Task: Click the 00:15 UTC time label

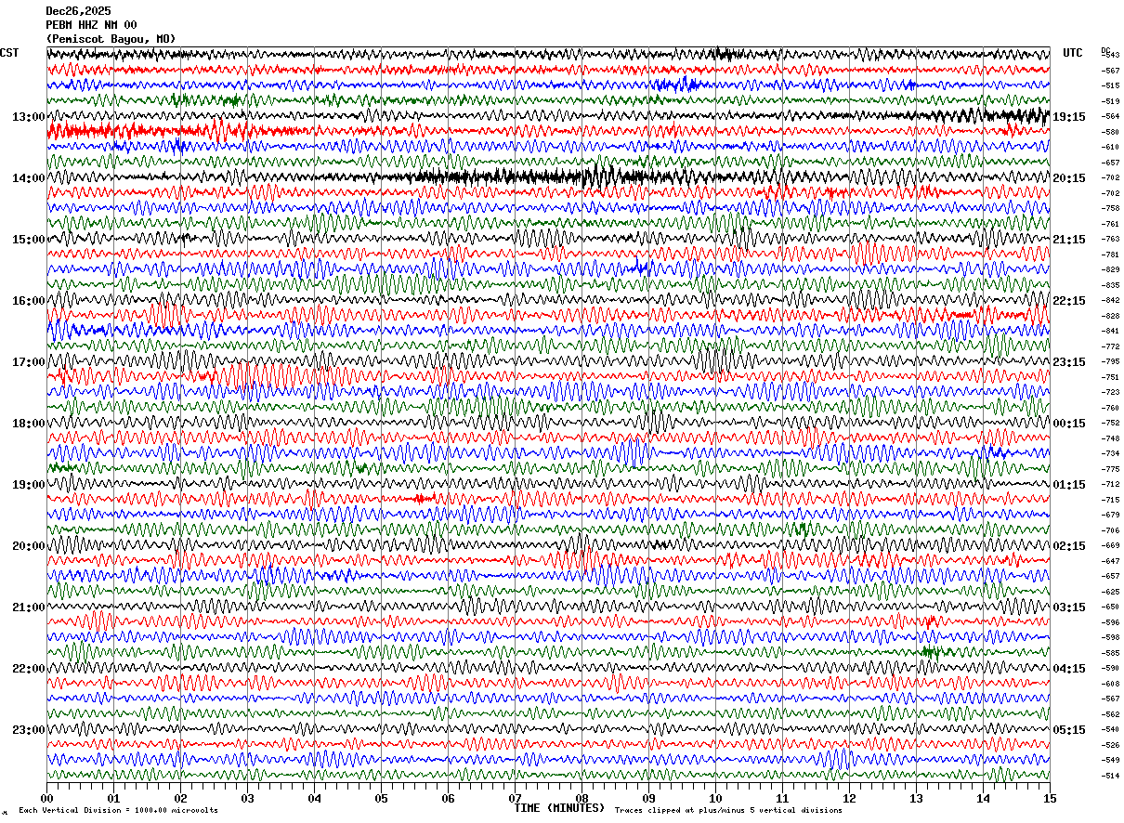Action: 1069,424
